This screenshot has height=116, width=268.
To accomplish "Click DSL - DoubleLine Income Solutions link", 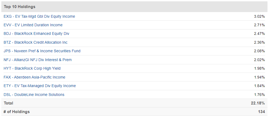I will (x=34, y=95).
